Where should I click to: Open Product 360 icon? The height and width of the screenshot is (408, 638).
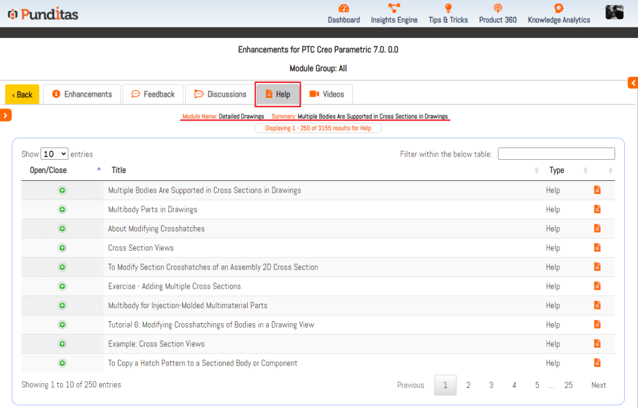click(x=498, y=8)
